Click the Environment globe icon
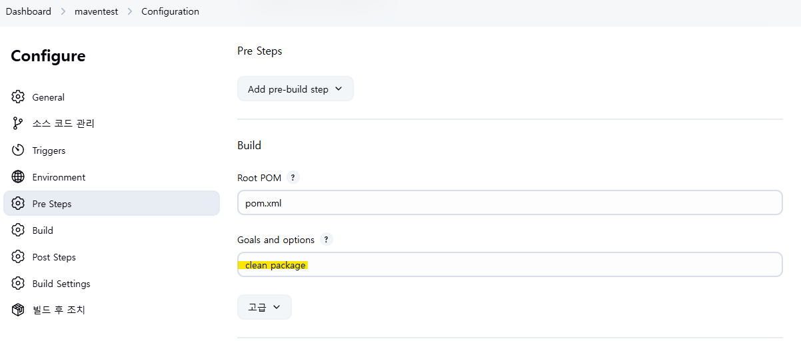 (18, 177)
